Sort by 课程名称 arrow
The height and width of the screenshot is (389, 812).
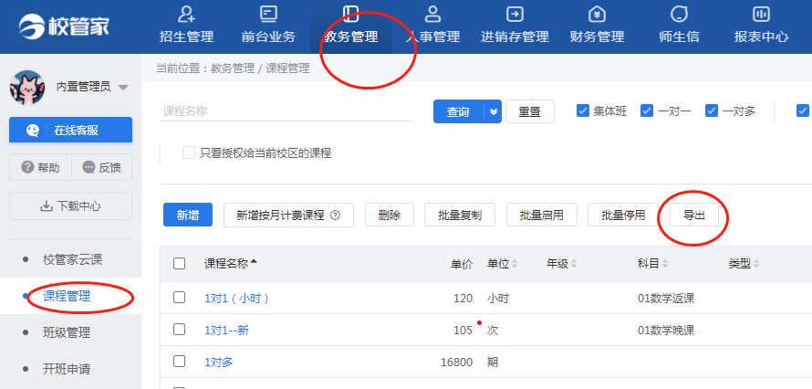click(x=254, y=262)
